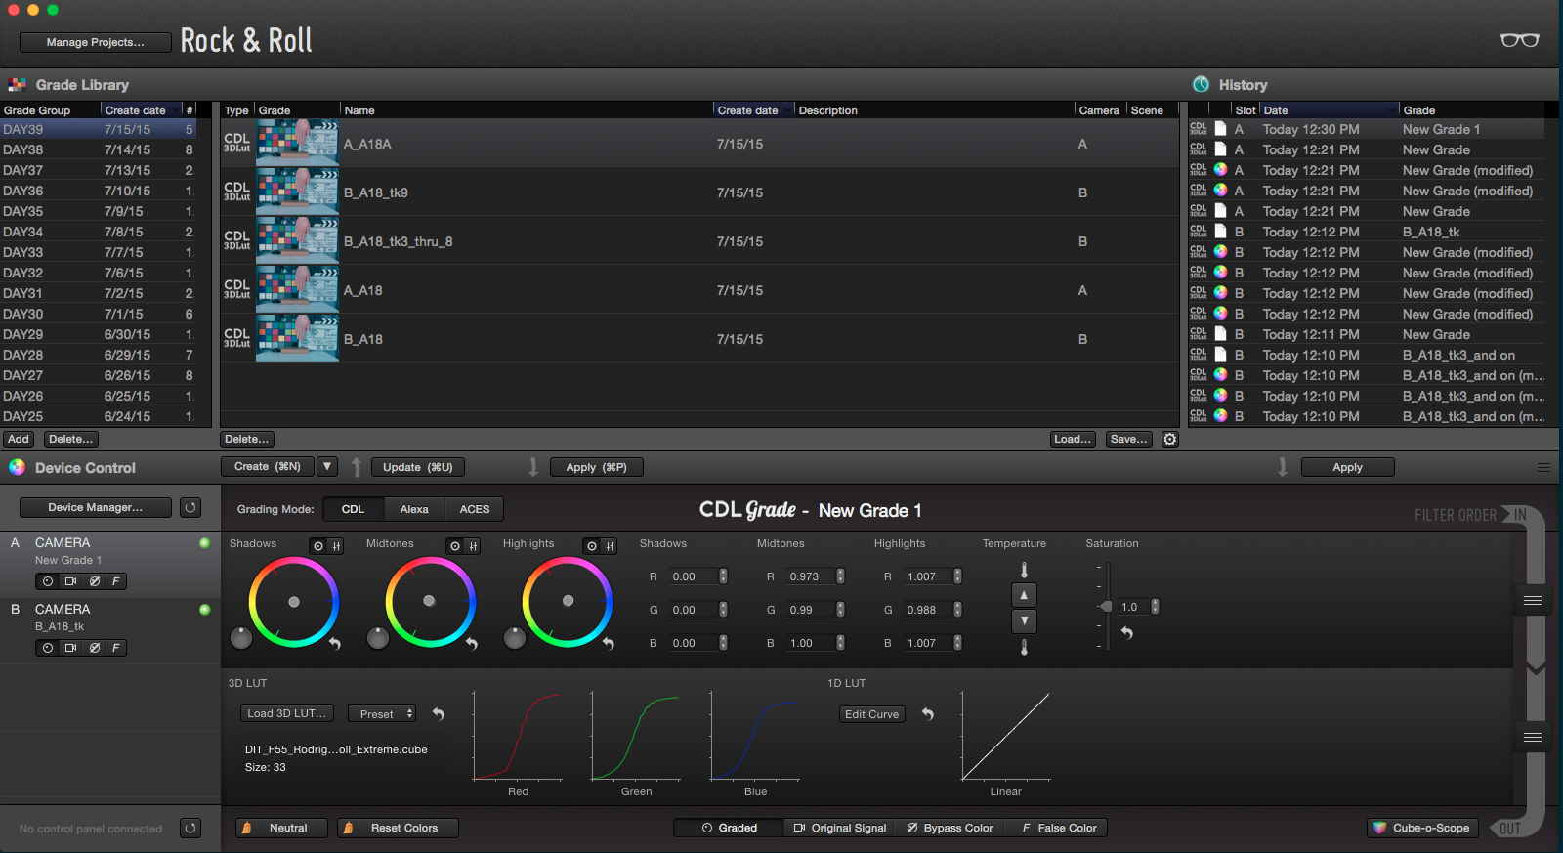Click the glasses icon at top right

[1519, 40]
